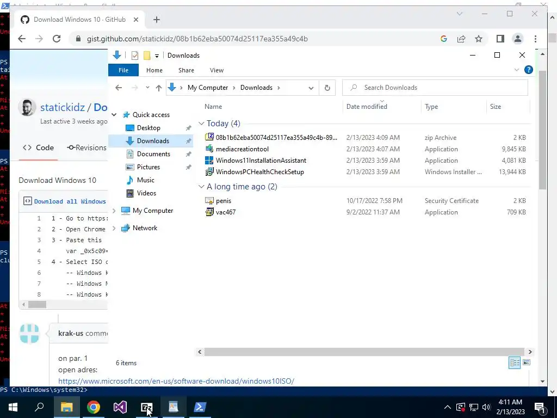The image size is (557, 418).
Task: Open Visual Studio from the taskbar
Action: click(120, 407)
